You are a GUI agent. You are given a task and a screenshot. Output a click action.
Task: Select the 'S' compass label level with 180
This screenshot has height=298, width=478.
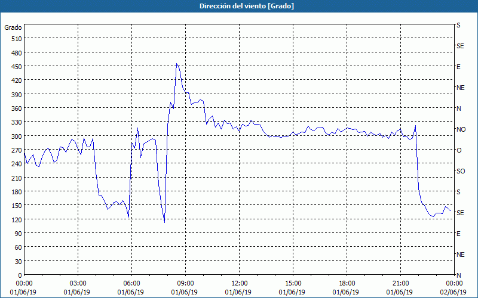pos(458,192)
